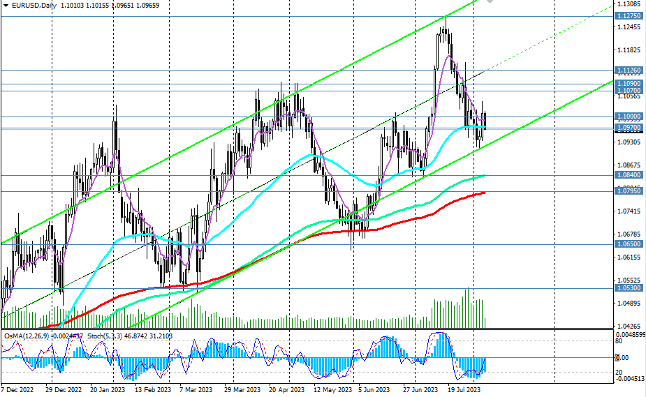Image resolution: width=646 pixels, height=397 pixels.
Task: Click the 13 Feb 2023 date label
Action: 154,390
